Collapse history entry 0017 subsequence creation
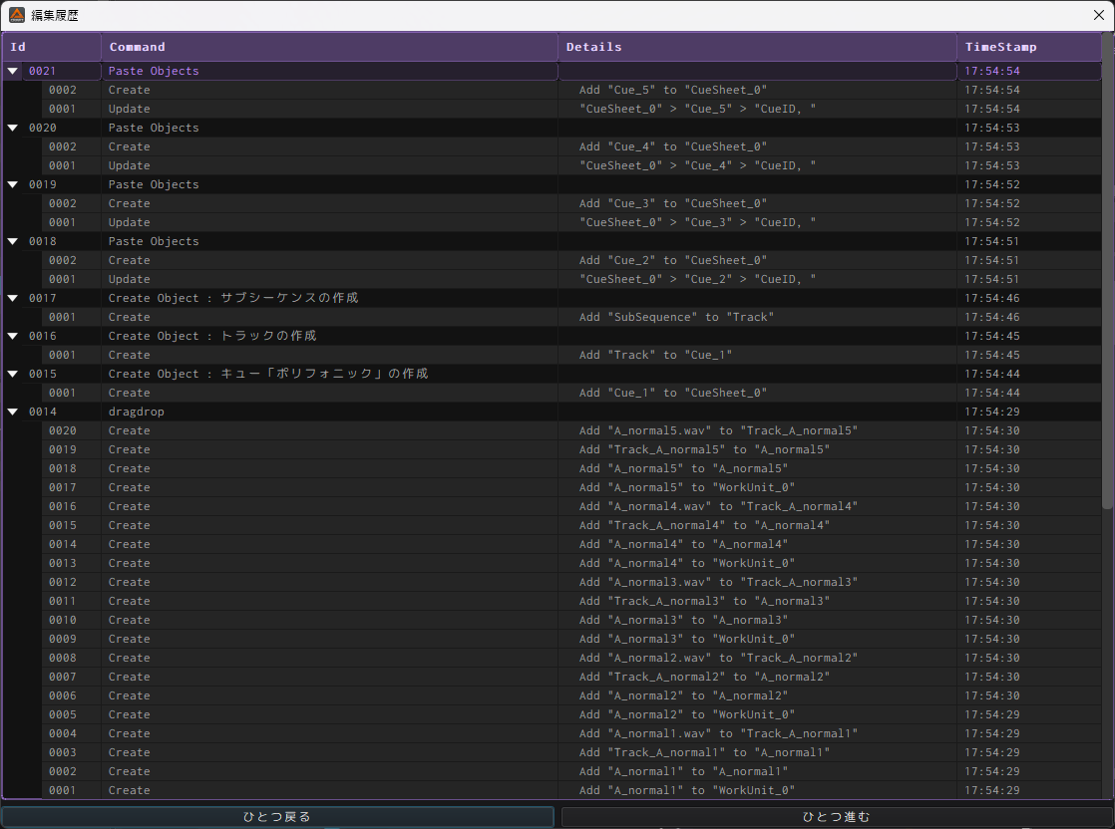Screen dimensions: 1115x829 (x=13, y=299)
